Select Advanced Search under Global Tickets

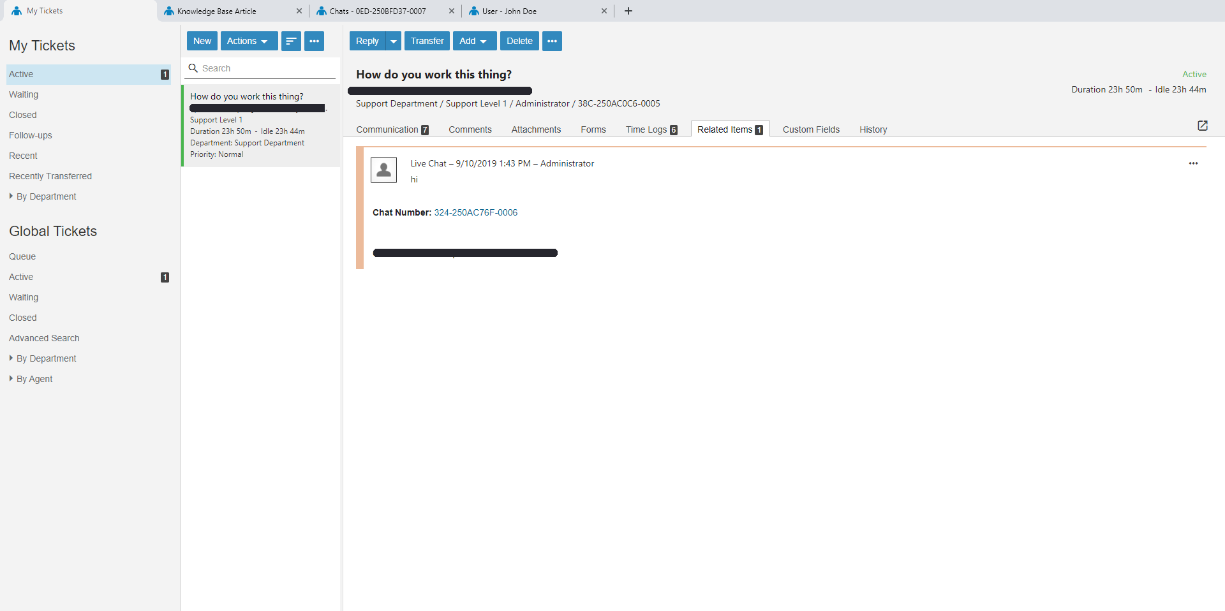[x=44, y=338]
